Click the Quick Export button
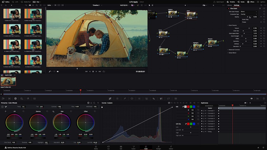Image resolution: width=267 pixels, height=150 pixels. (x=219, y=2)
